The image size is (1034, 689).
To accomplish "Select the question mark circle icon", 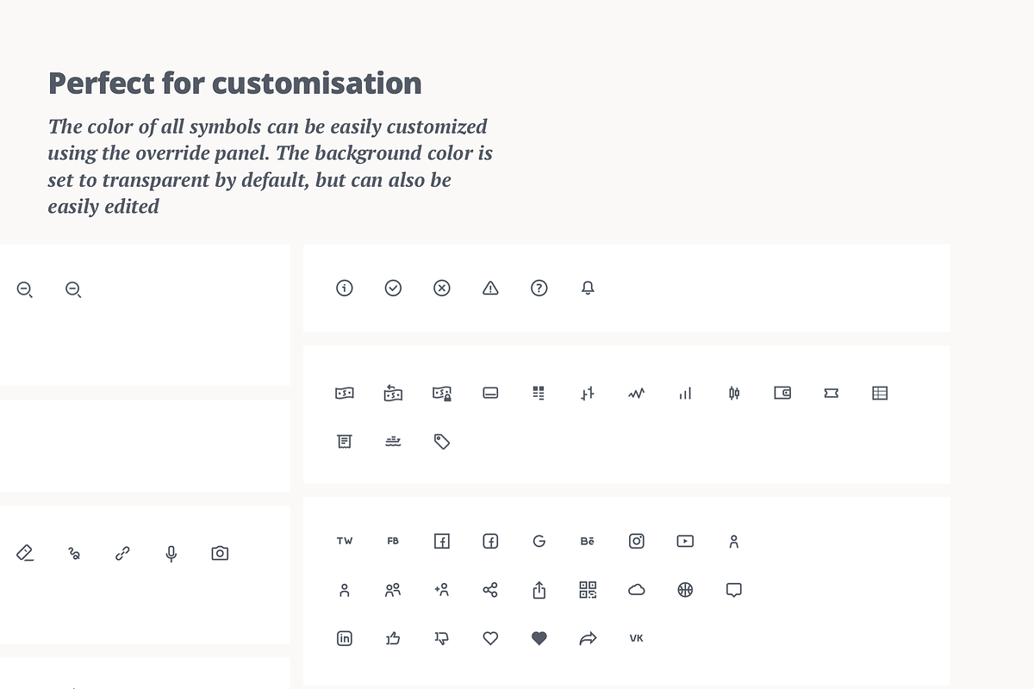I will coord(539,288).
